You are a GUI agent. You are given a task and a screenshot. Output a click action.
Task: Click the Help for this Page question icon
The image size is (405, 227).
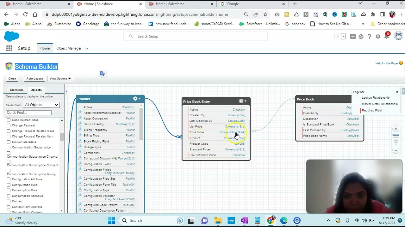coord(401,63)
